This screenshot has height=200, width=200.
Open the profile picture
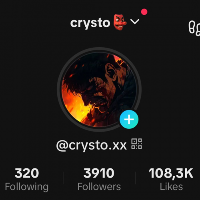click(x=99, y=90)
